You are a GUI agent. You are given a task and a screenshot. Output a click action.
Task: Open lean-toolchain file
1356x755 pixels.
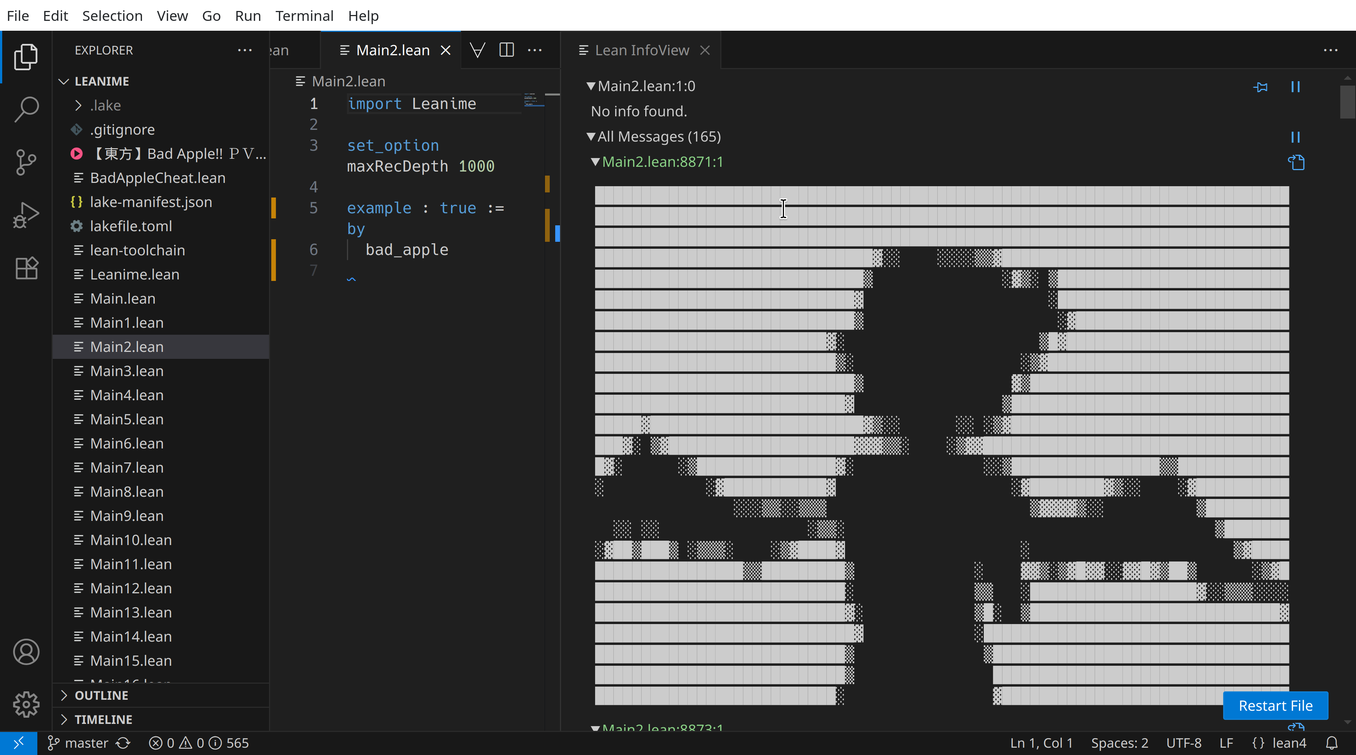point(161,251)
